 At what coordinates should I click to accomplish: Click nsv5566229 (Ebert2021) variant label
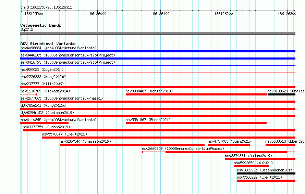coord(259,177)
